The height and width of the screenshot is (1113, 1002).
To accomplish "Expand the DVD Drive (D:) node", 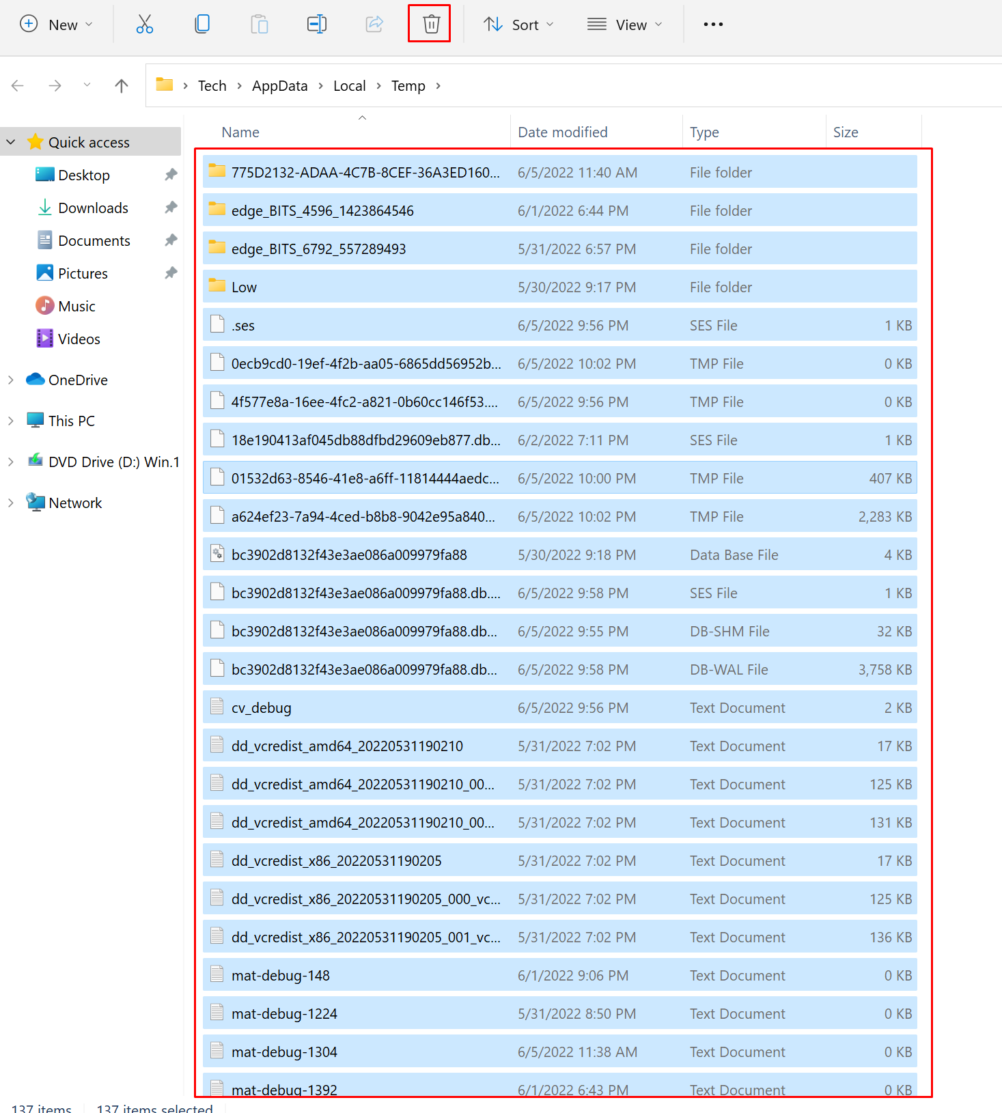I will point(11,462).
